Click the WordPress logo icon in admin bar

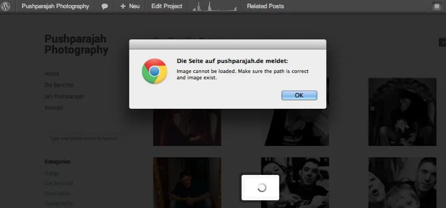[5, 6]
